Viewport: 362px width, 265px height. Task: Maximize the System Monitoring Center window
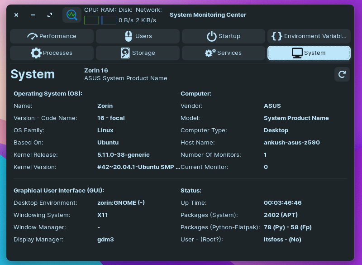[x=50, y=15]
